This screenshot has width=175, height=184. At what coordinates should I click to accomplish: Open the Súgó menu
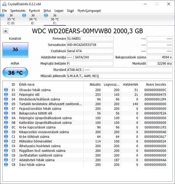click(x=71, y=11)
